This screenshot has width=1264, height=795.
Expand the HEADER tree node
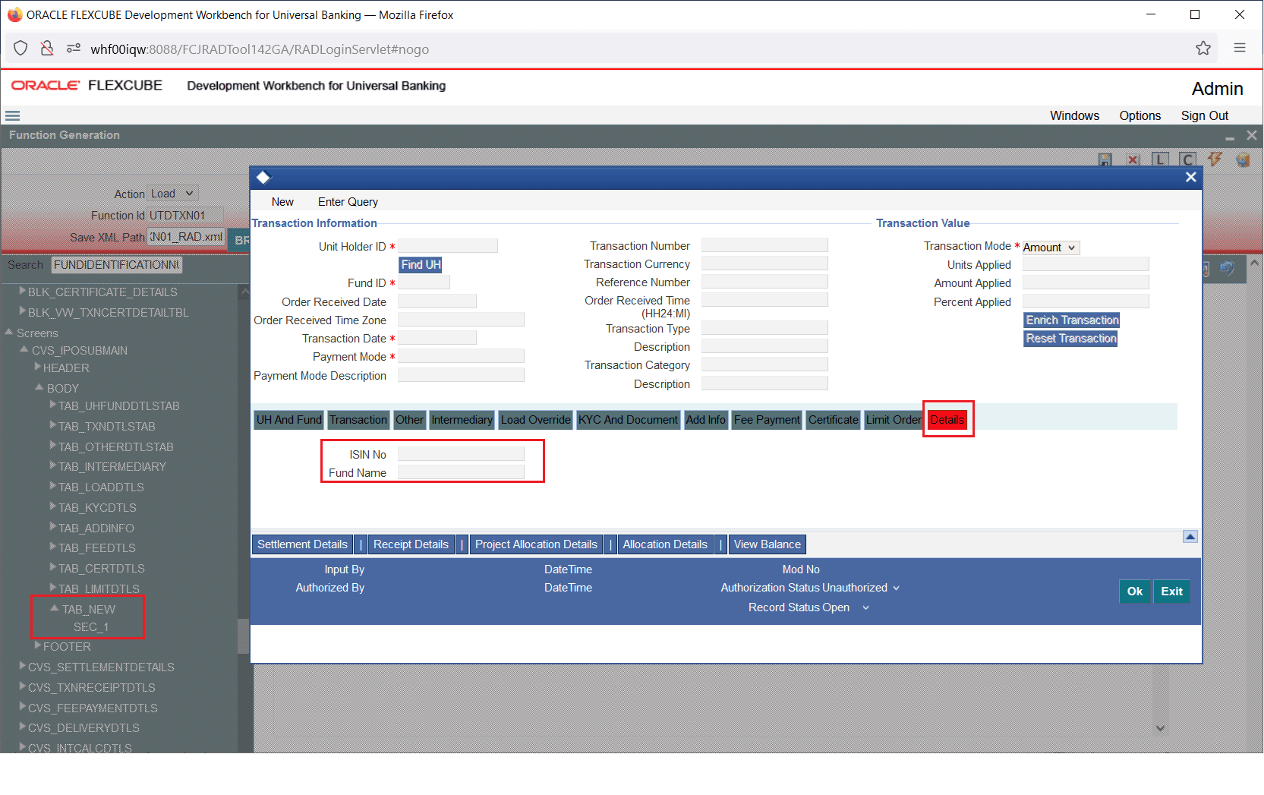click(x=37, y=367)
